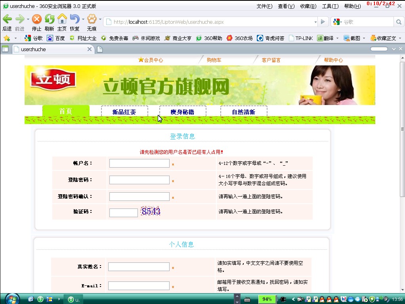
Task: Expand the 无痕 dropdown arrow
Action: (100, 19)
